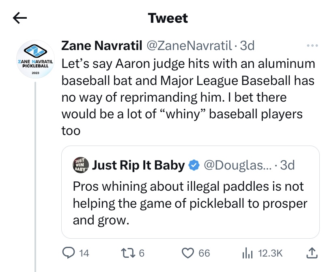Like the tweet with the heart icon
This screenshot has width=336, height=272.
point(187,253)
